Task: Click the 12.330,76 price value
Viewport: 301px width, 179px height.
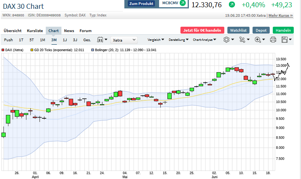Action: coord(206,5)
